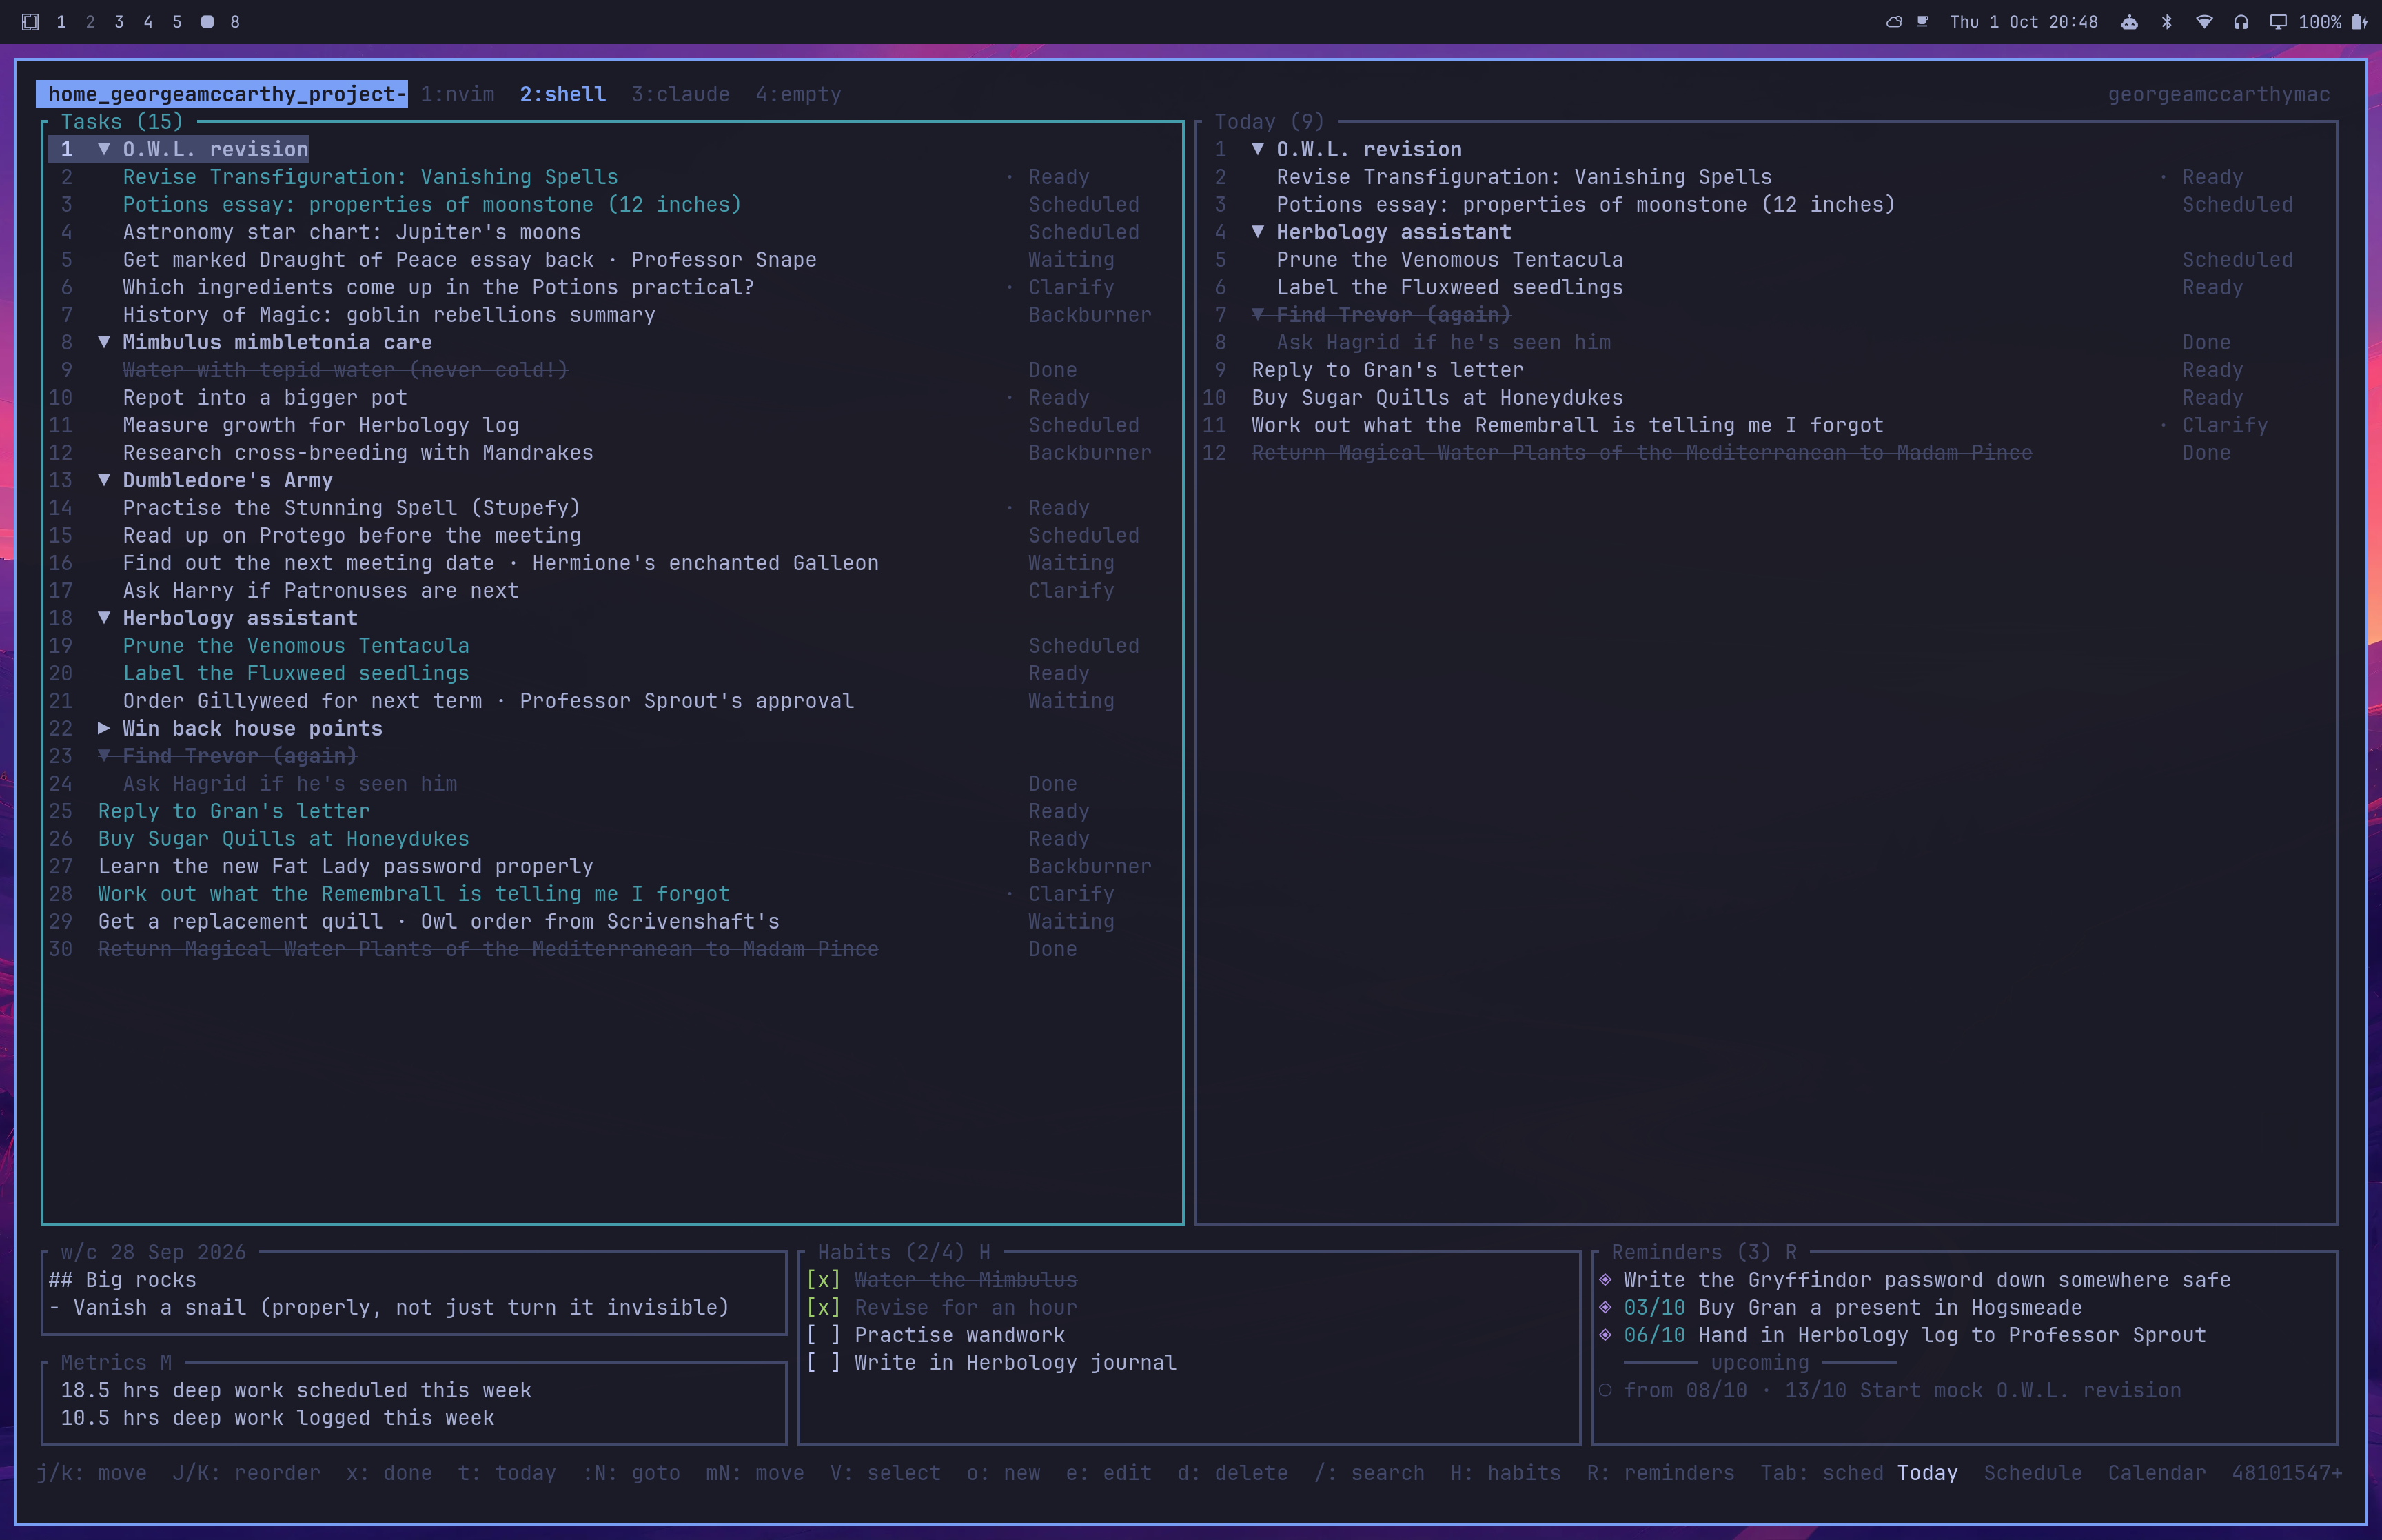Viewport: 2382px width, 1540px height.
Task: Click the Bluetooth icon
Action: point(2167,22)
